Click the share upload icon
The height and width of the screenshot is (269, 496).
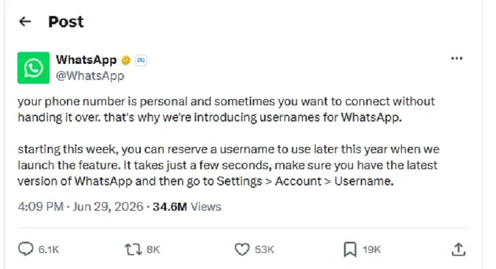point(458,249)
